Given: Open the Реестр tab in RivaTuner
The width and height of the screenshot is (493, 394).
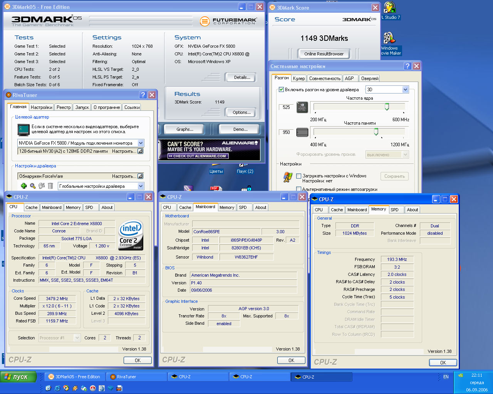Looking at the screenshot, I should 64,107.
